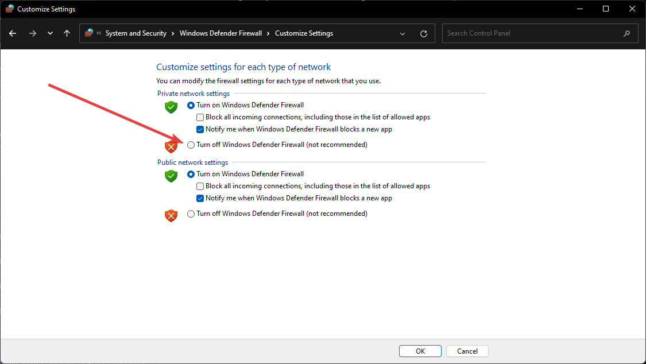646x364 pixels.
Task: Open the Recent locations chevron
Action: 51,33
